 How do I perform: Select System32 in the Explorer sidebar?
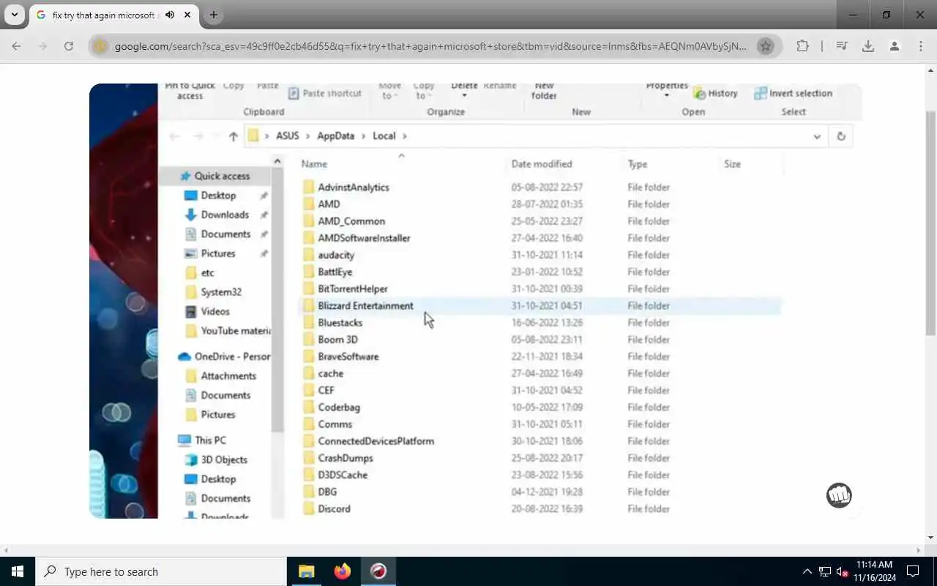click(x=221, y=292)
